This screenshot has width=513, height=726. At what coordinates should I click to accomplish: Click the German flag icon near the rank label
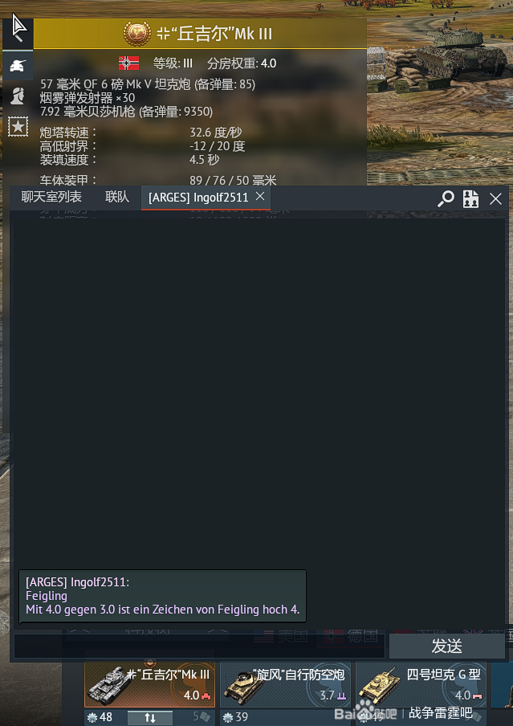pyautogui.click(x=128, y=63)
